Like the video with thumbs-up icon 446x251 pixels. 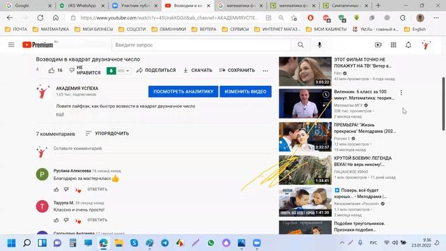tap(52, 70)
